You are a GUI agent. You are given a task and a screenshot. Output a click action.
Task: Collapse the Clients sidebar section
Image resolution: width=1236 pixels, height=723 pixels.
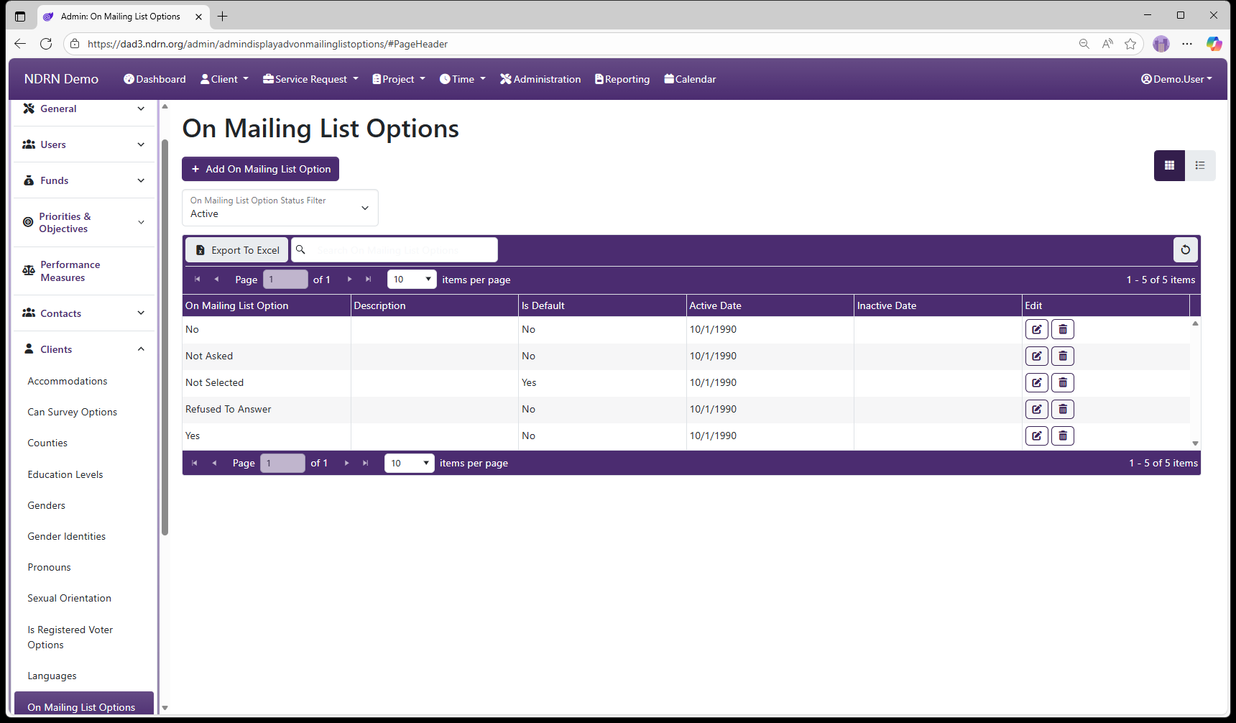tap(84, 349)
